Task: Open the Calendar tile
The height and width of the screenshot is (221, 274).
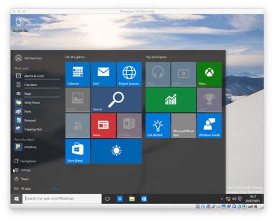Action: [x=77, y=74]
